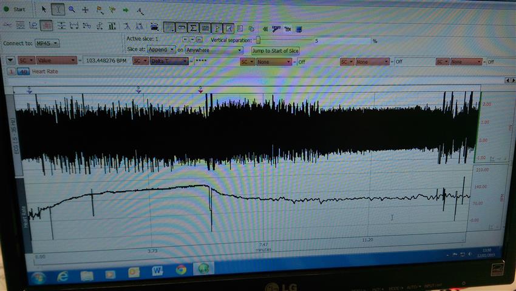This screenshot has height=291, width=516.
Task: Open Google Chrome from the taskbar
Action: 181,270
